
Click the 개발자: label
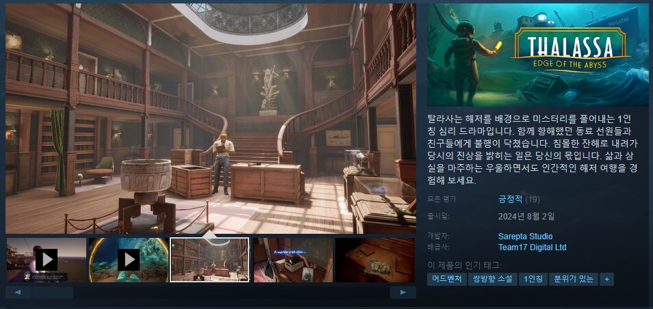tap(438, 237)
